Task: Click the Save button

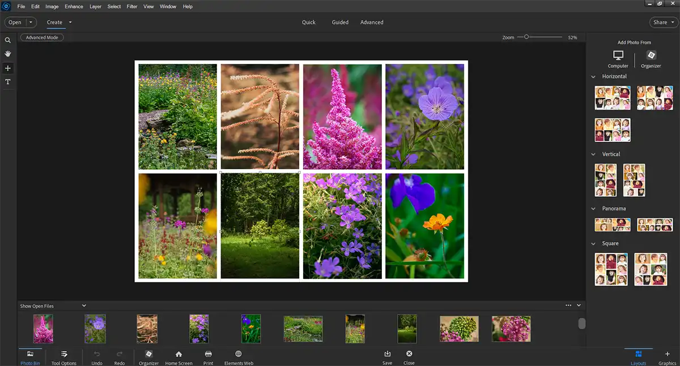Action: point(387,358)
